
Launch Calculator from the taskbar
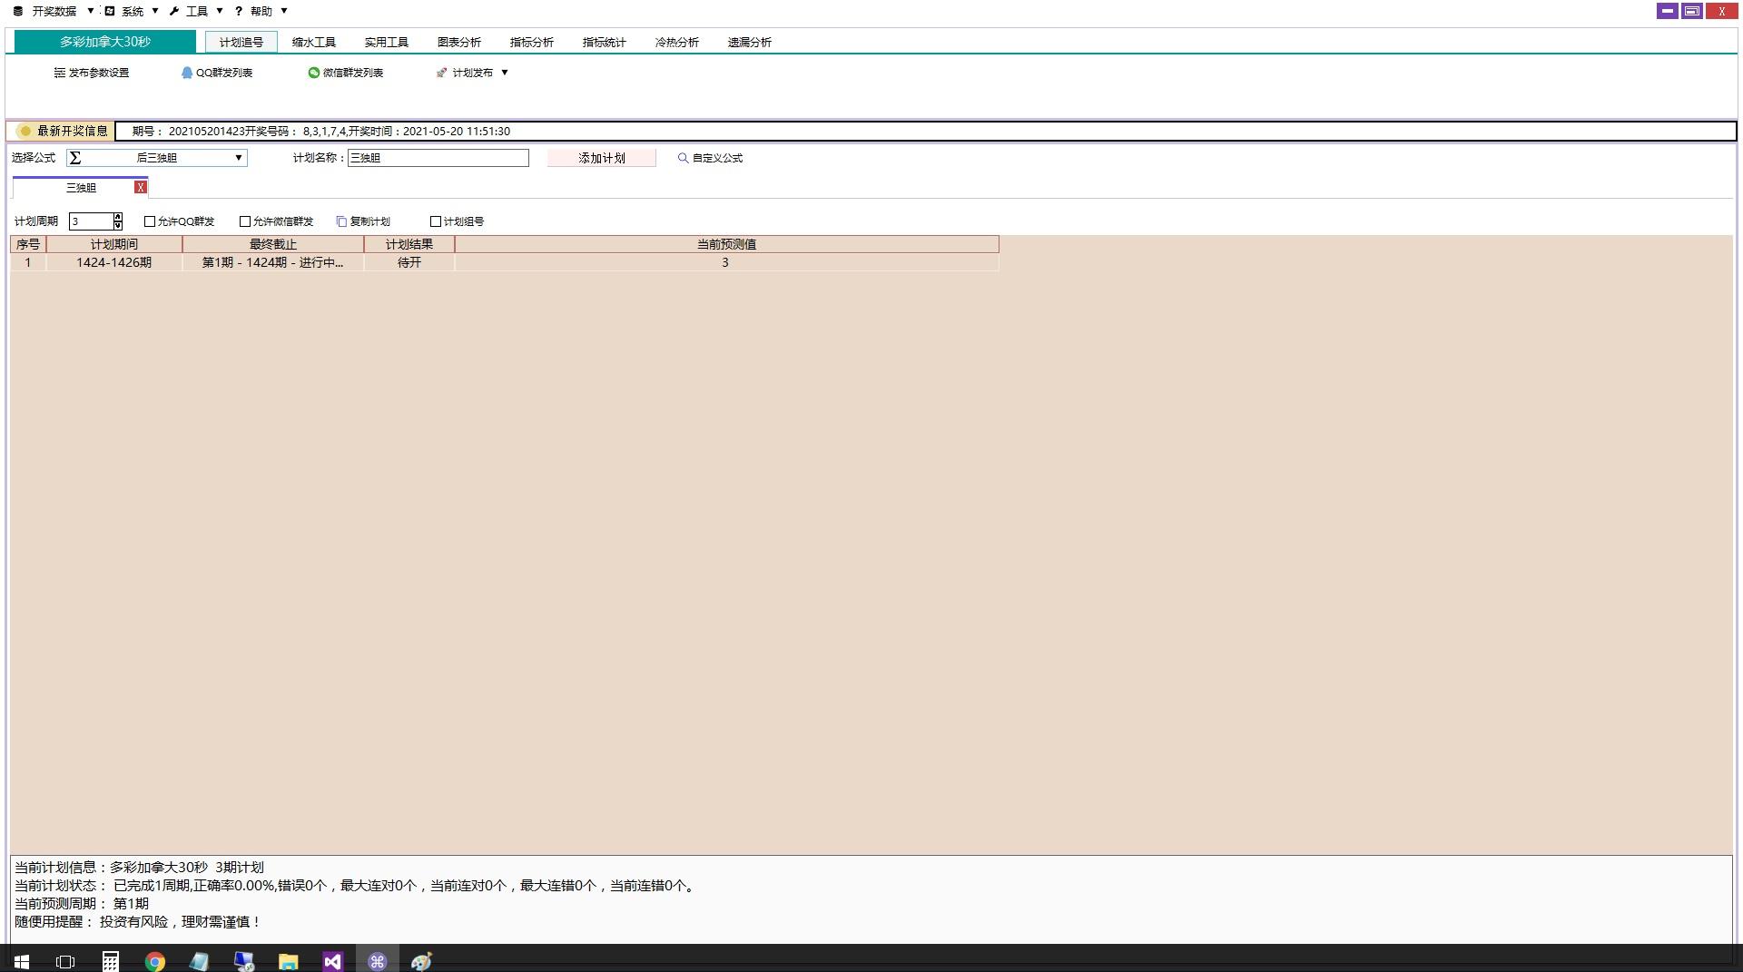point(110,961)
